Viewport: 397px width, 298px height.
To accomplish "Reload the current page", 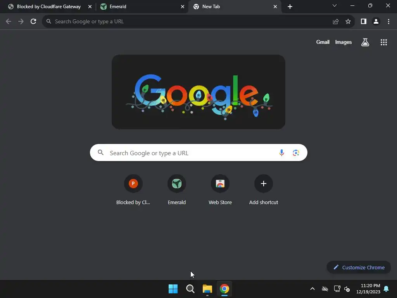I will (x=33, y=22).
